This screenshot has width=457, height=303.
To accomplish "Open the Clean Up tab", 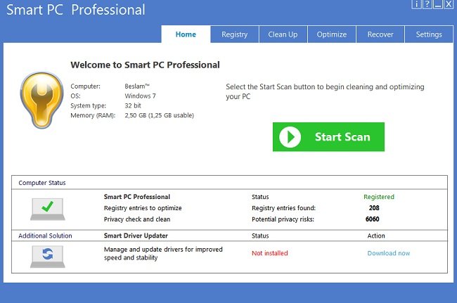I will click(x=283, y=34).
